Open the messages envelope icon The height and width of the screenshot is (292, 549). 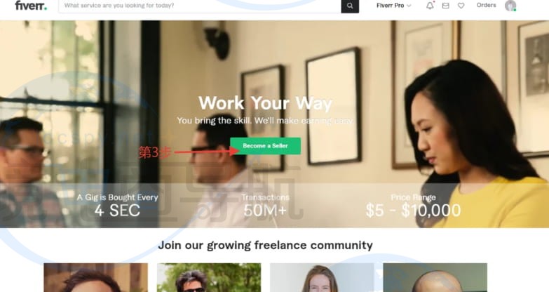point(445,6)
